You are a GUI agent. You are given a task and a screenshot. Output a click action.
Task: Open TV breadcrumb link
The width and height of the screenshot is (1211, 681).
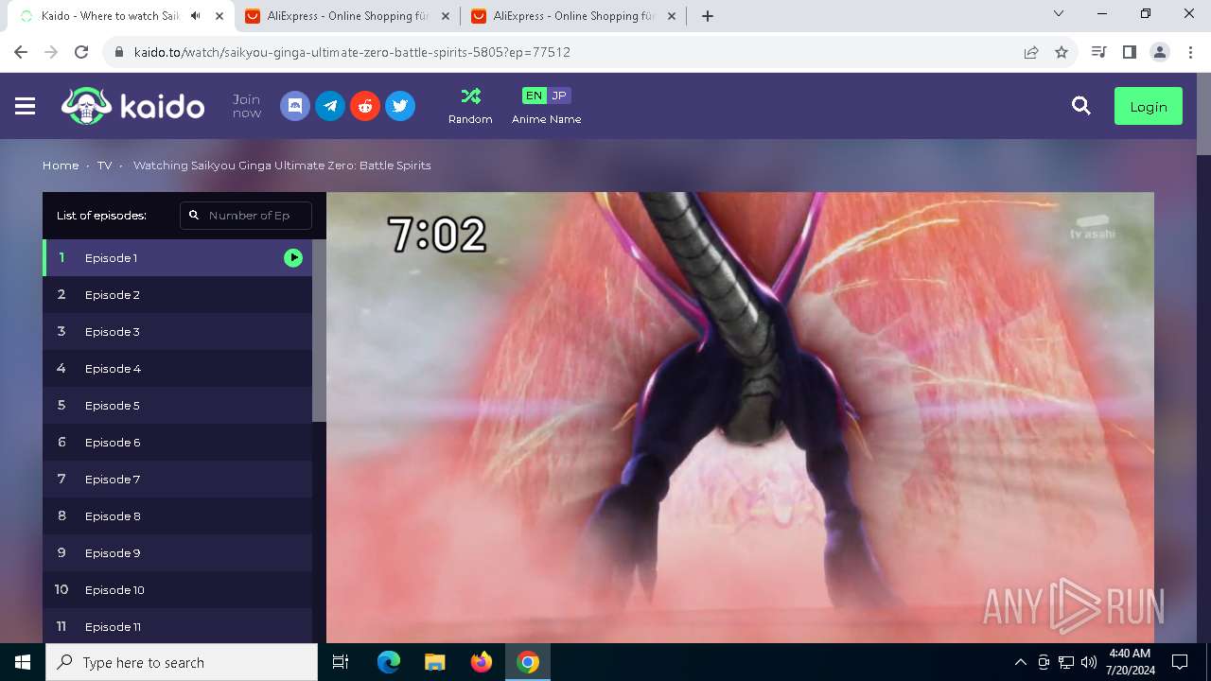104,166
